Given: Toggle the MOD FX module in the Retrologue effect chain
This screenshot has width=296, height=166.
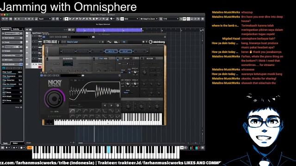Looking at the screenshot, I should 111,51.
